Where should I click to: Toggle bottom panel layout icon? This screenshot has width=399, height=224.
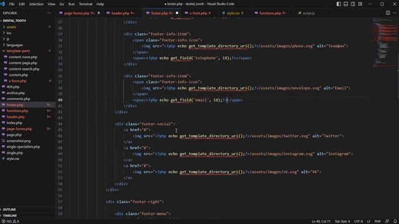[345, 4]
